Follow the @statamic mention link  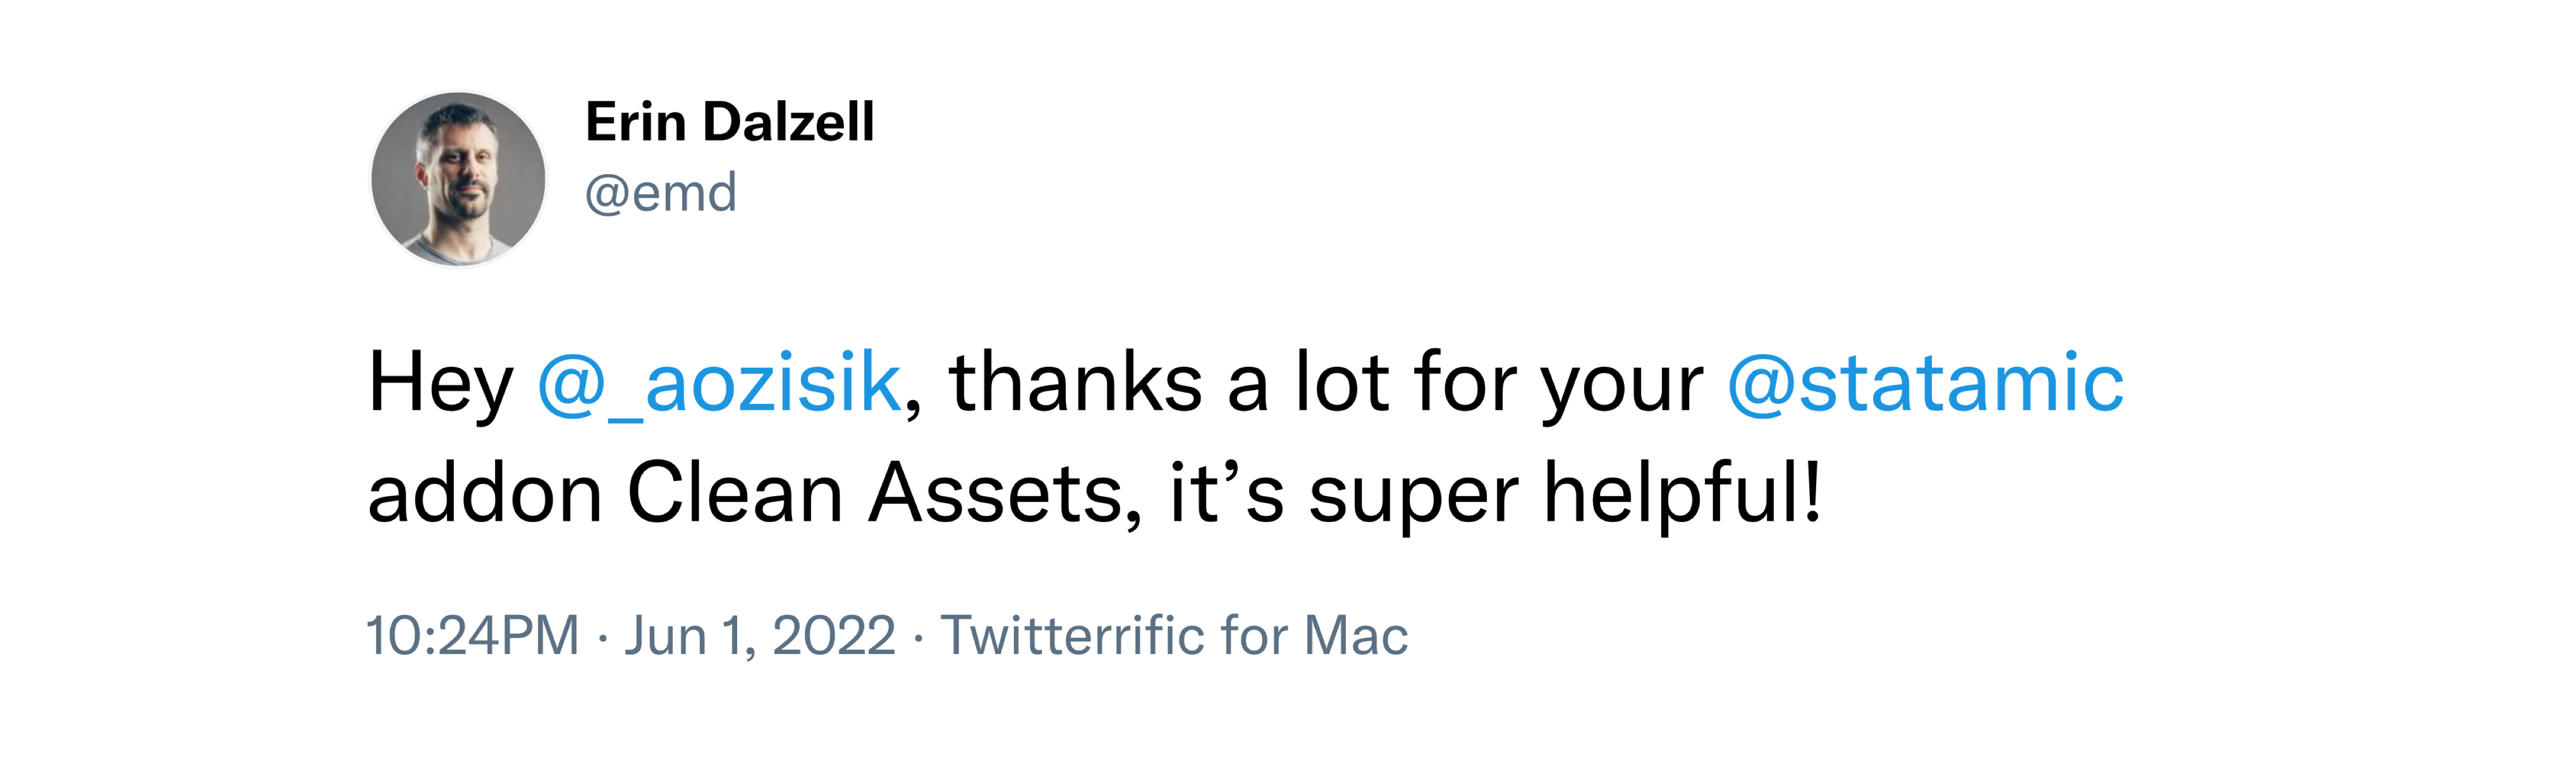[x=1925, y=383]
